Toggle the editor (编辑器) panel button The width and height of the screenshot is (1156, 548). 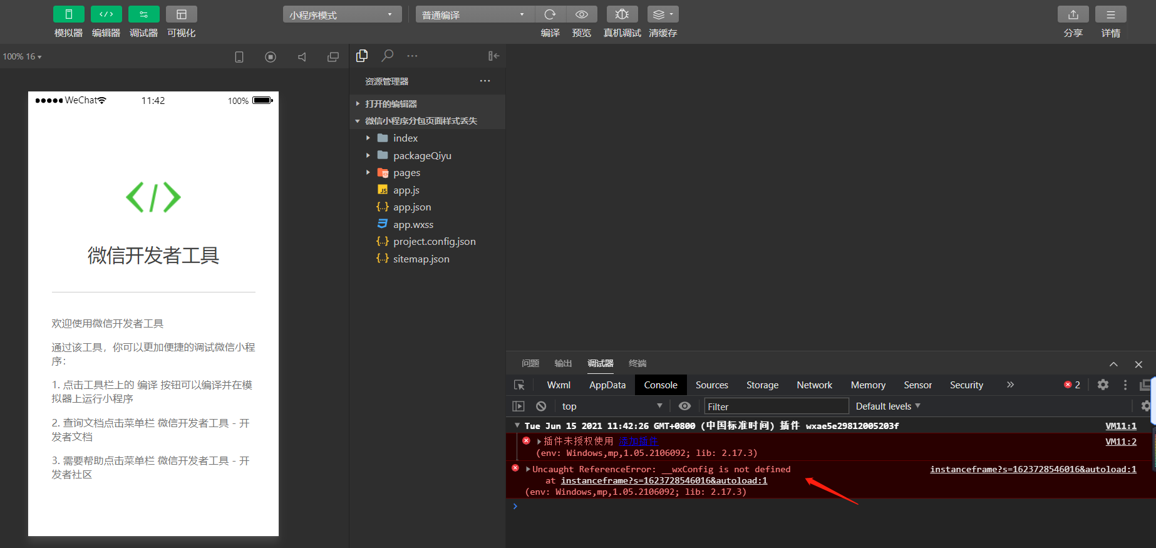point(106,14)
